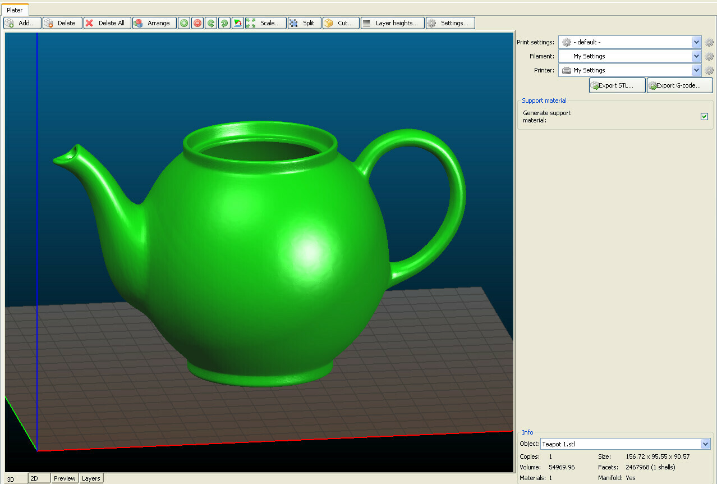Add another copy using the green plus icon

(x=184, y=23)
